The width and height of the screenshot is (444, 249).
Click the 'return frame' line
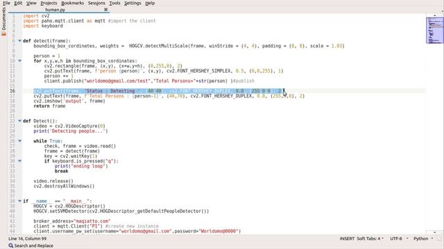point(49,106)
